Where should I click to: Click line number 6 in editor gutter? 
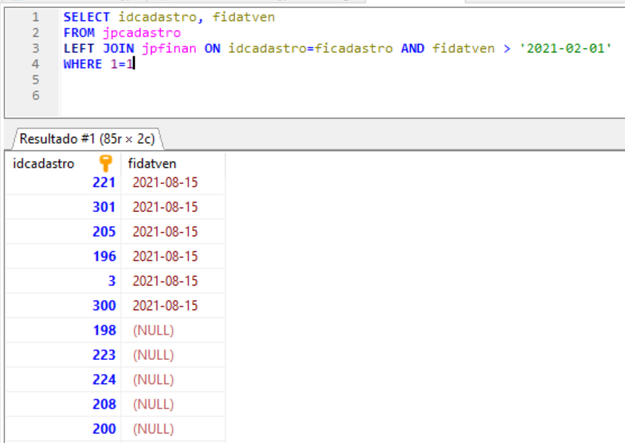pos(36,96)
